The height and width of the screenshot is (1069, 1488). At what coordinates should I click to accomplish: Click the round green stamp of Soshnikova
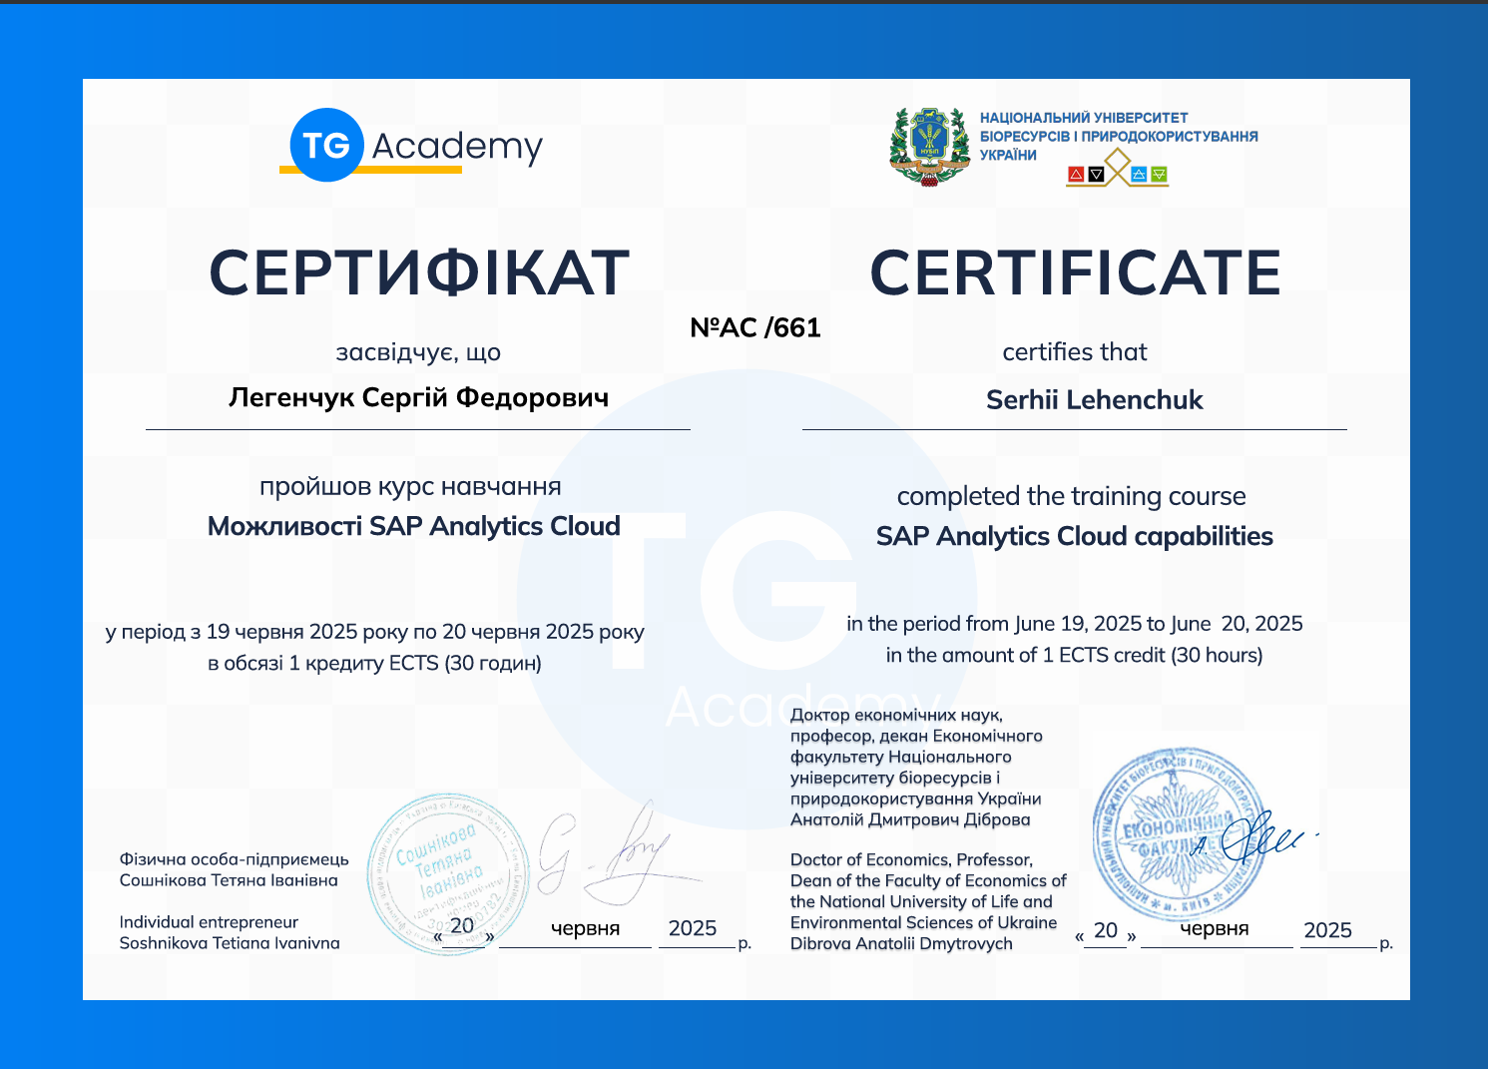[448, 875]
